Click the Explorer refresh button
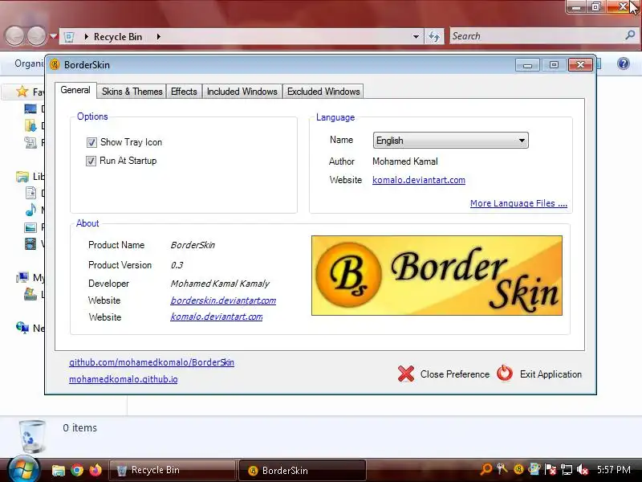 tap(434, 36)
